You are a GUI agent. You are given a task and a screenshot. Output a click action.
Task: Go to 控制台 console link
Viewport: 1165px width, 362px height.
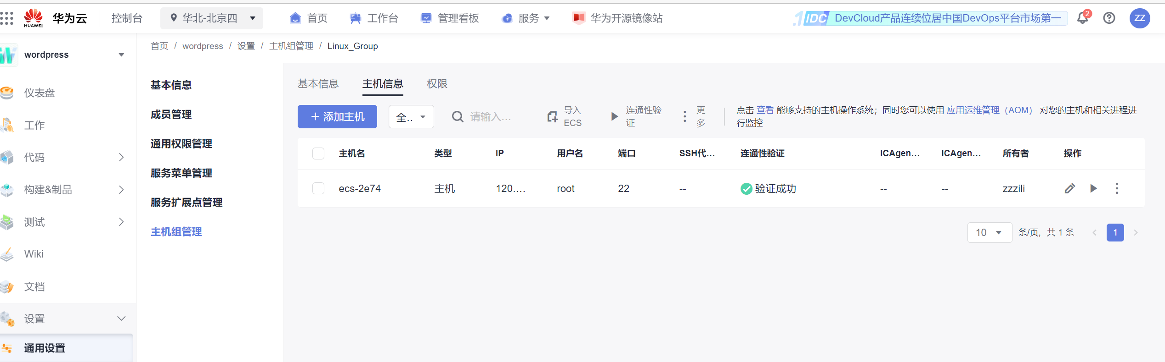[x=127, y=18]
